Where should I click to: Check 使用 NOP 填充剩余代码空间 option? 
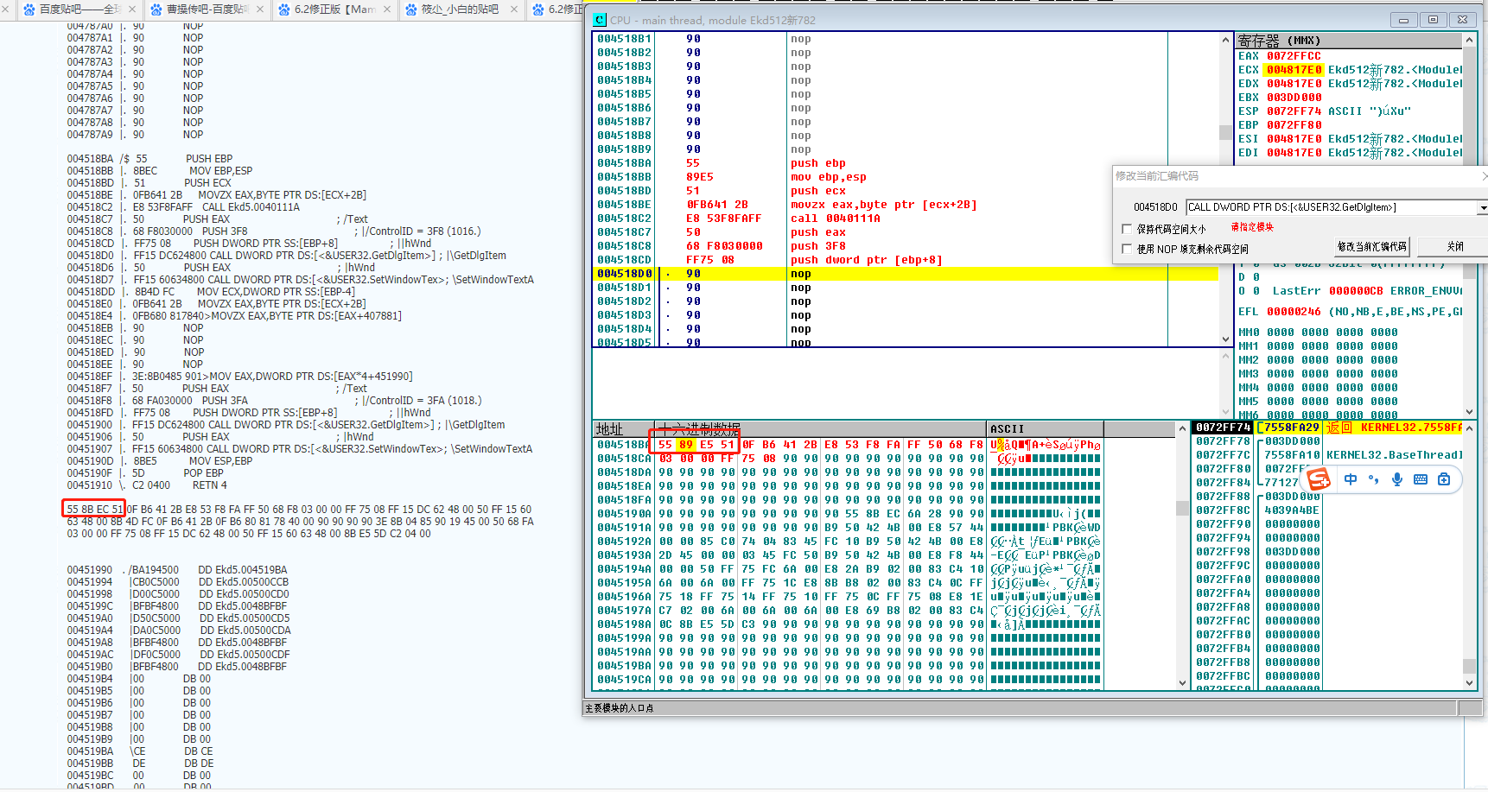tap(1127, 249)
